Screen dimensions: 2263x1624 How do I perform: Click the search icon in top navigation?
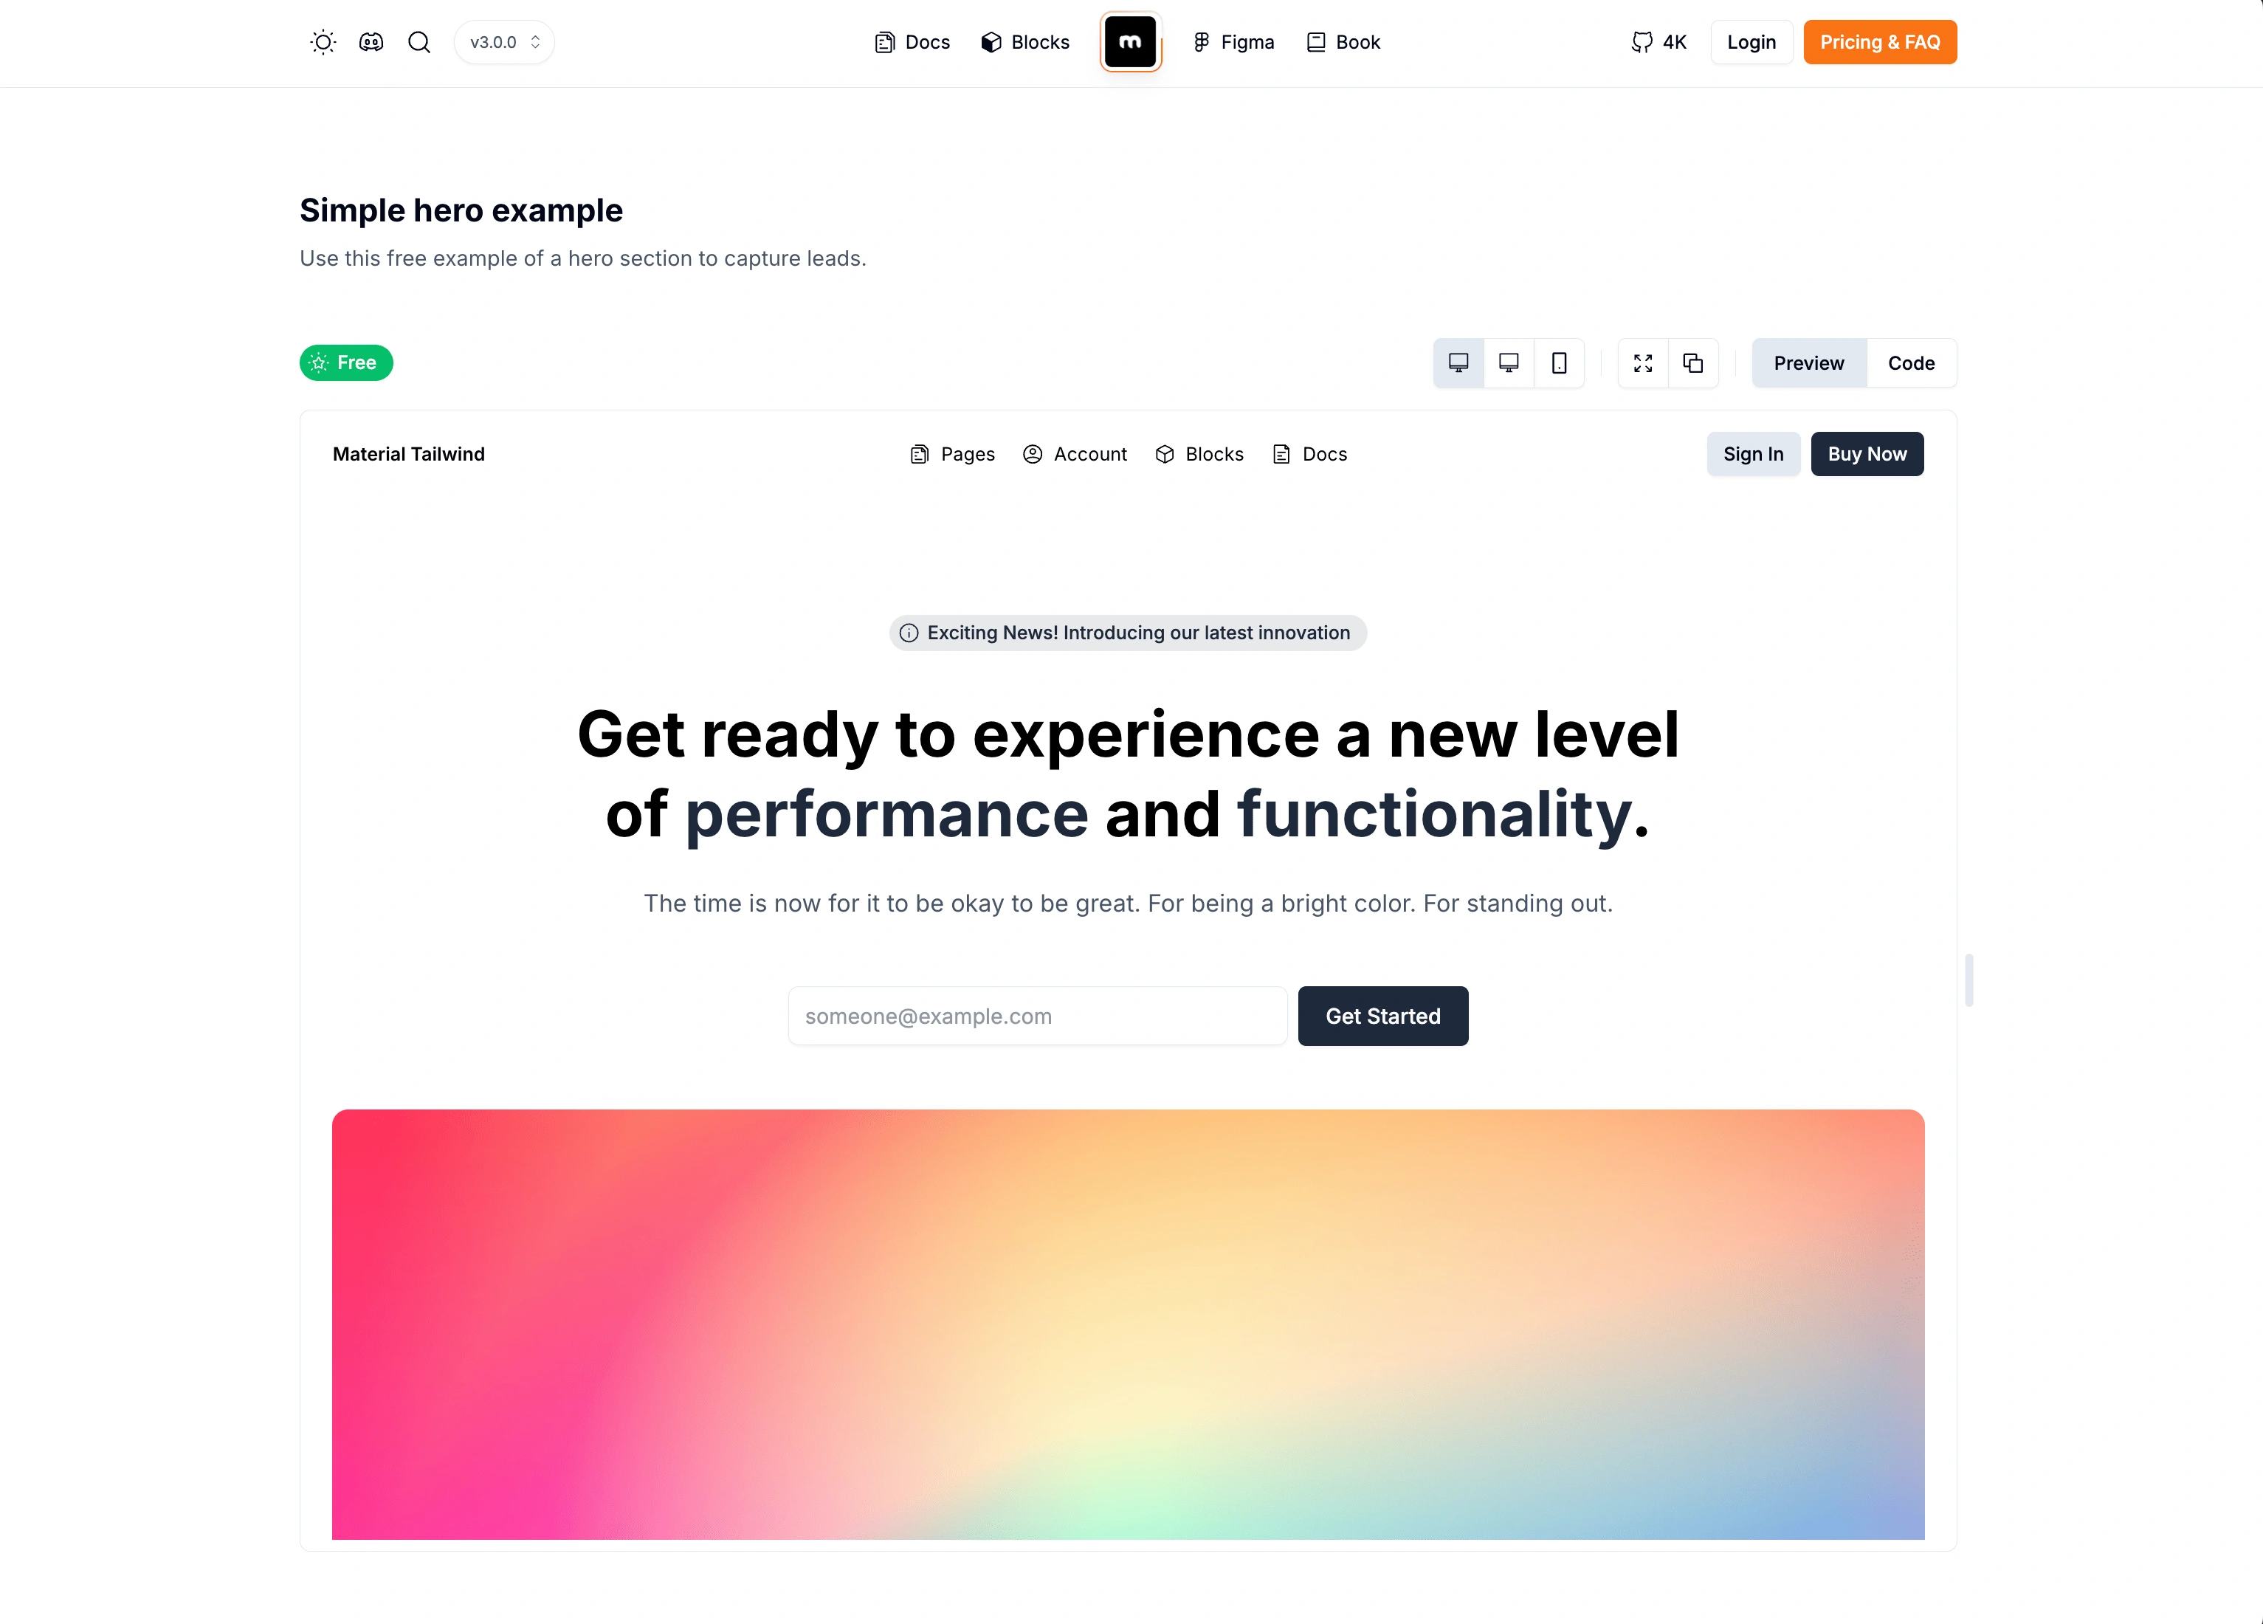(418, 42)
